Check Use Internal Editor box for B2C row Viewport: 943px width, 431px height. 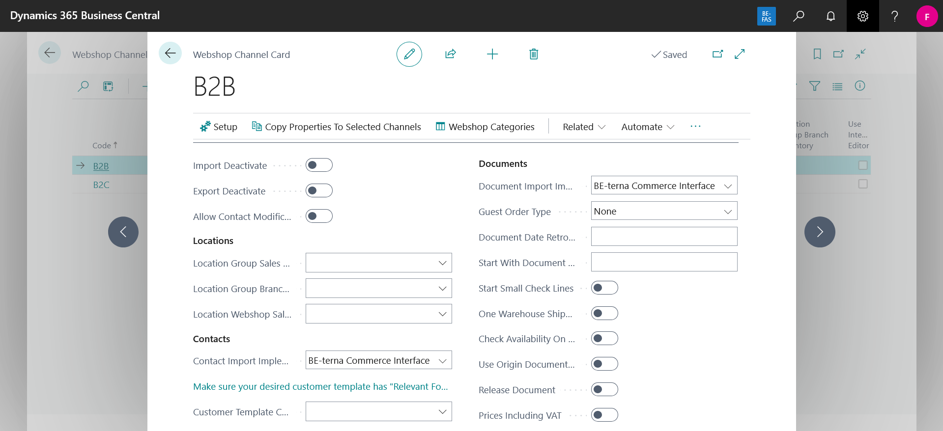[863, 184]
